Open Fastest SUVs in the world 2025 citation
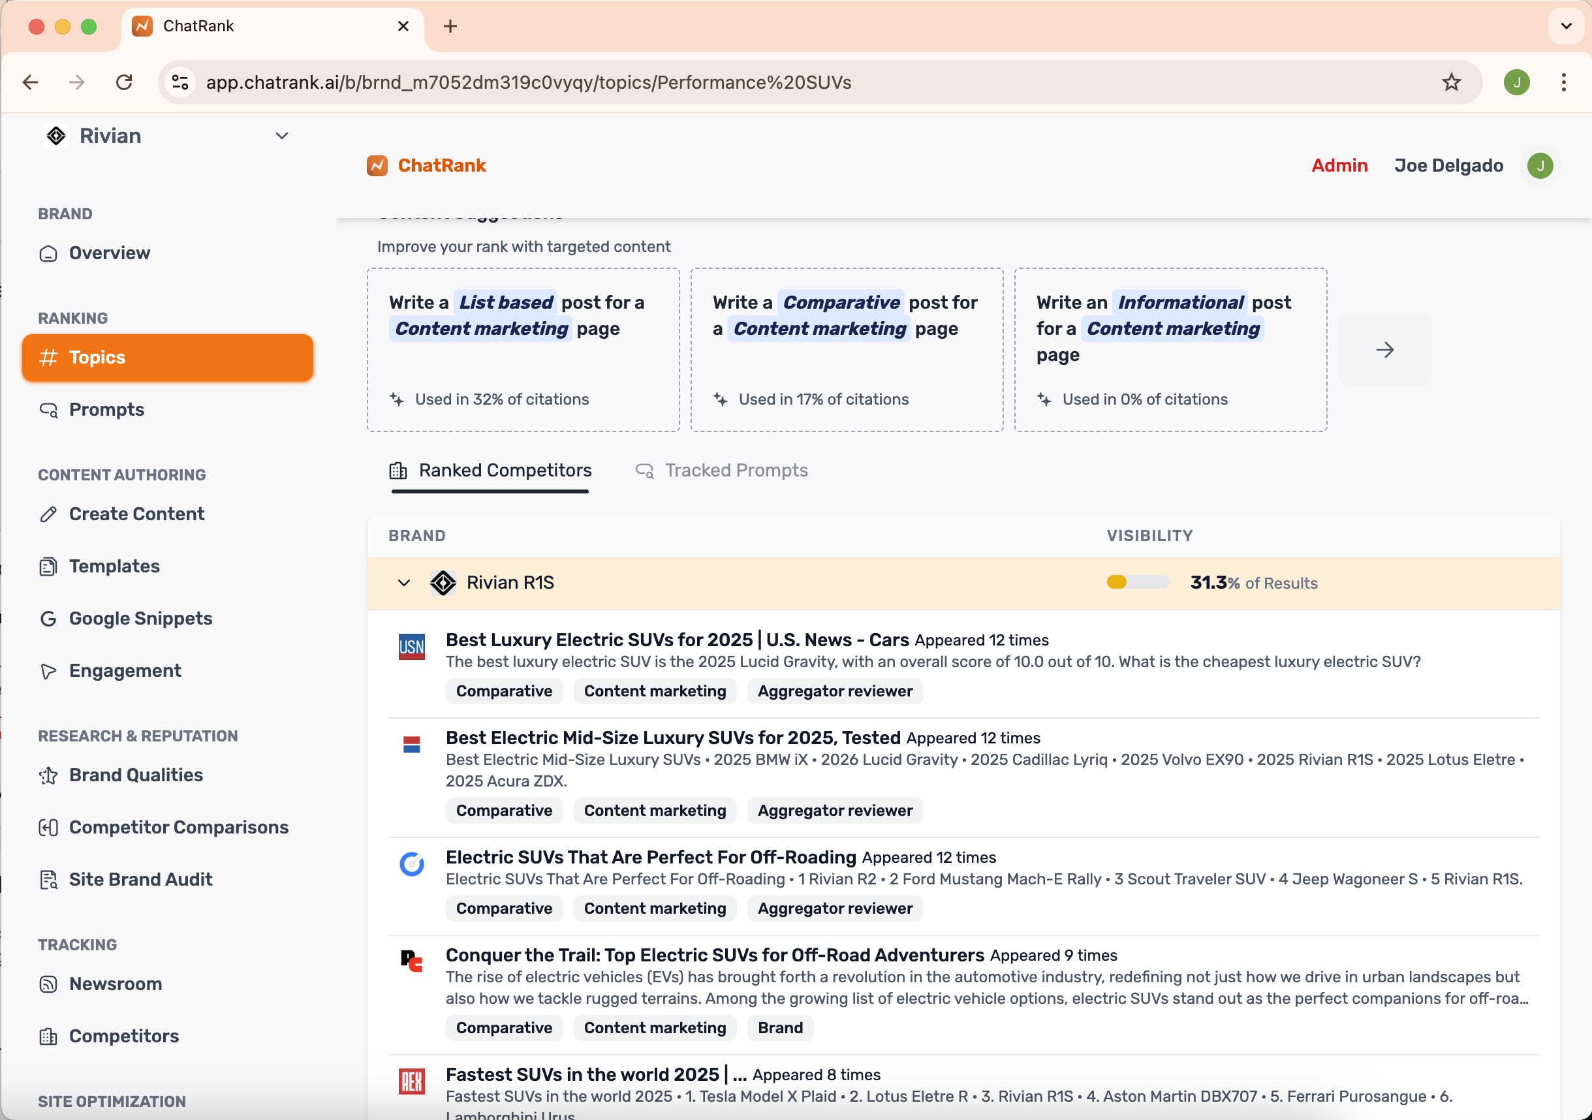 point(597,1075)
